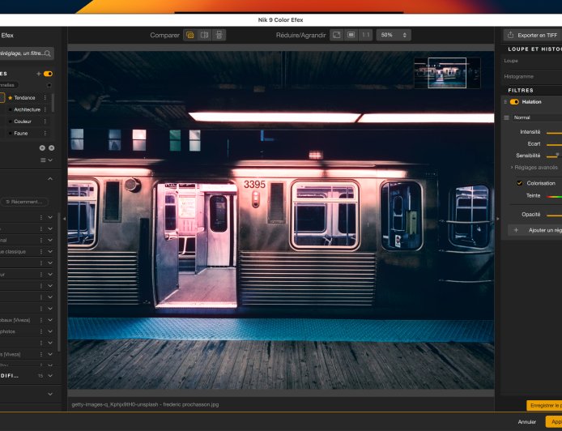Disable the Halation filter switch
This screenshot has height=431, width=562.
[514, 102]
